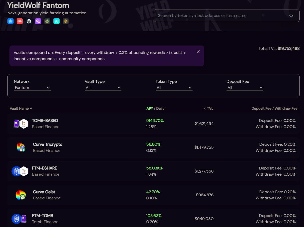This screenshot has height=227, width=304.
Task: Sort by Vault Name column
Action: [21, 109]
